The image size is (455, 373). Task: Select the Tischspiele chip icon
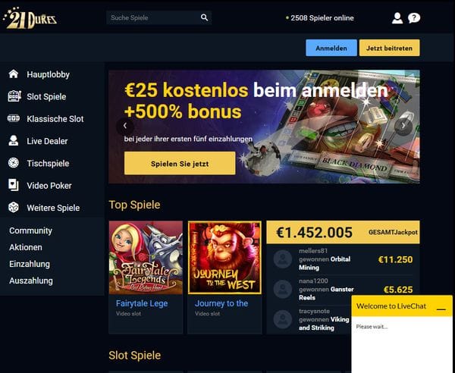click(x=14, y=163)
